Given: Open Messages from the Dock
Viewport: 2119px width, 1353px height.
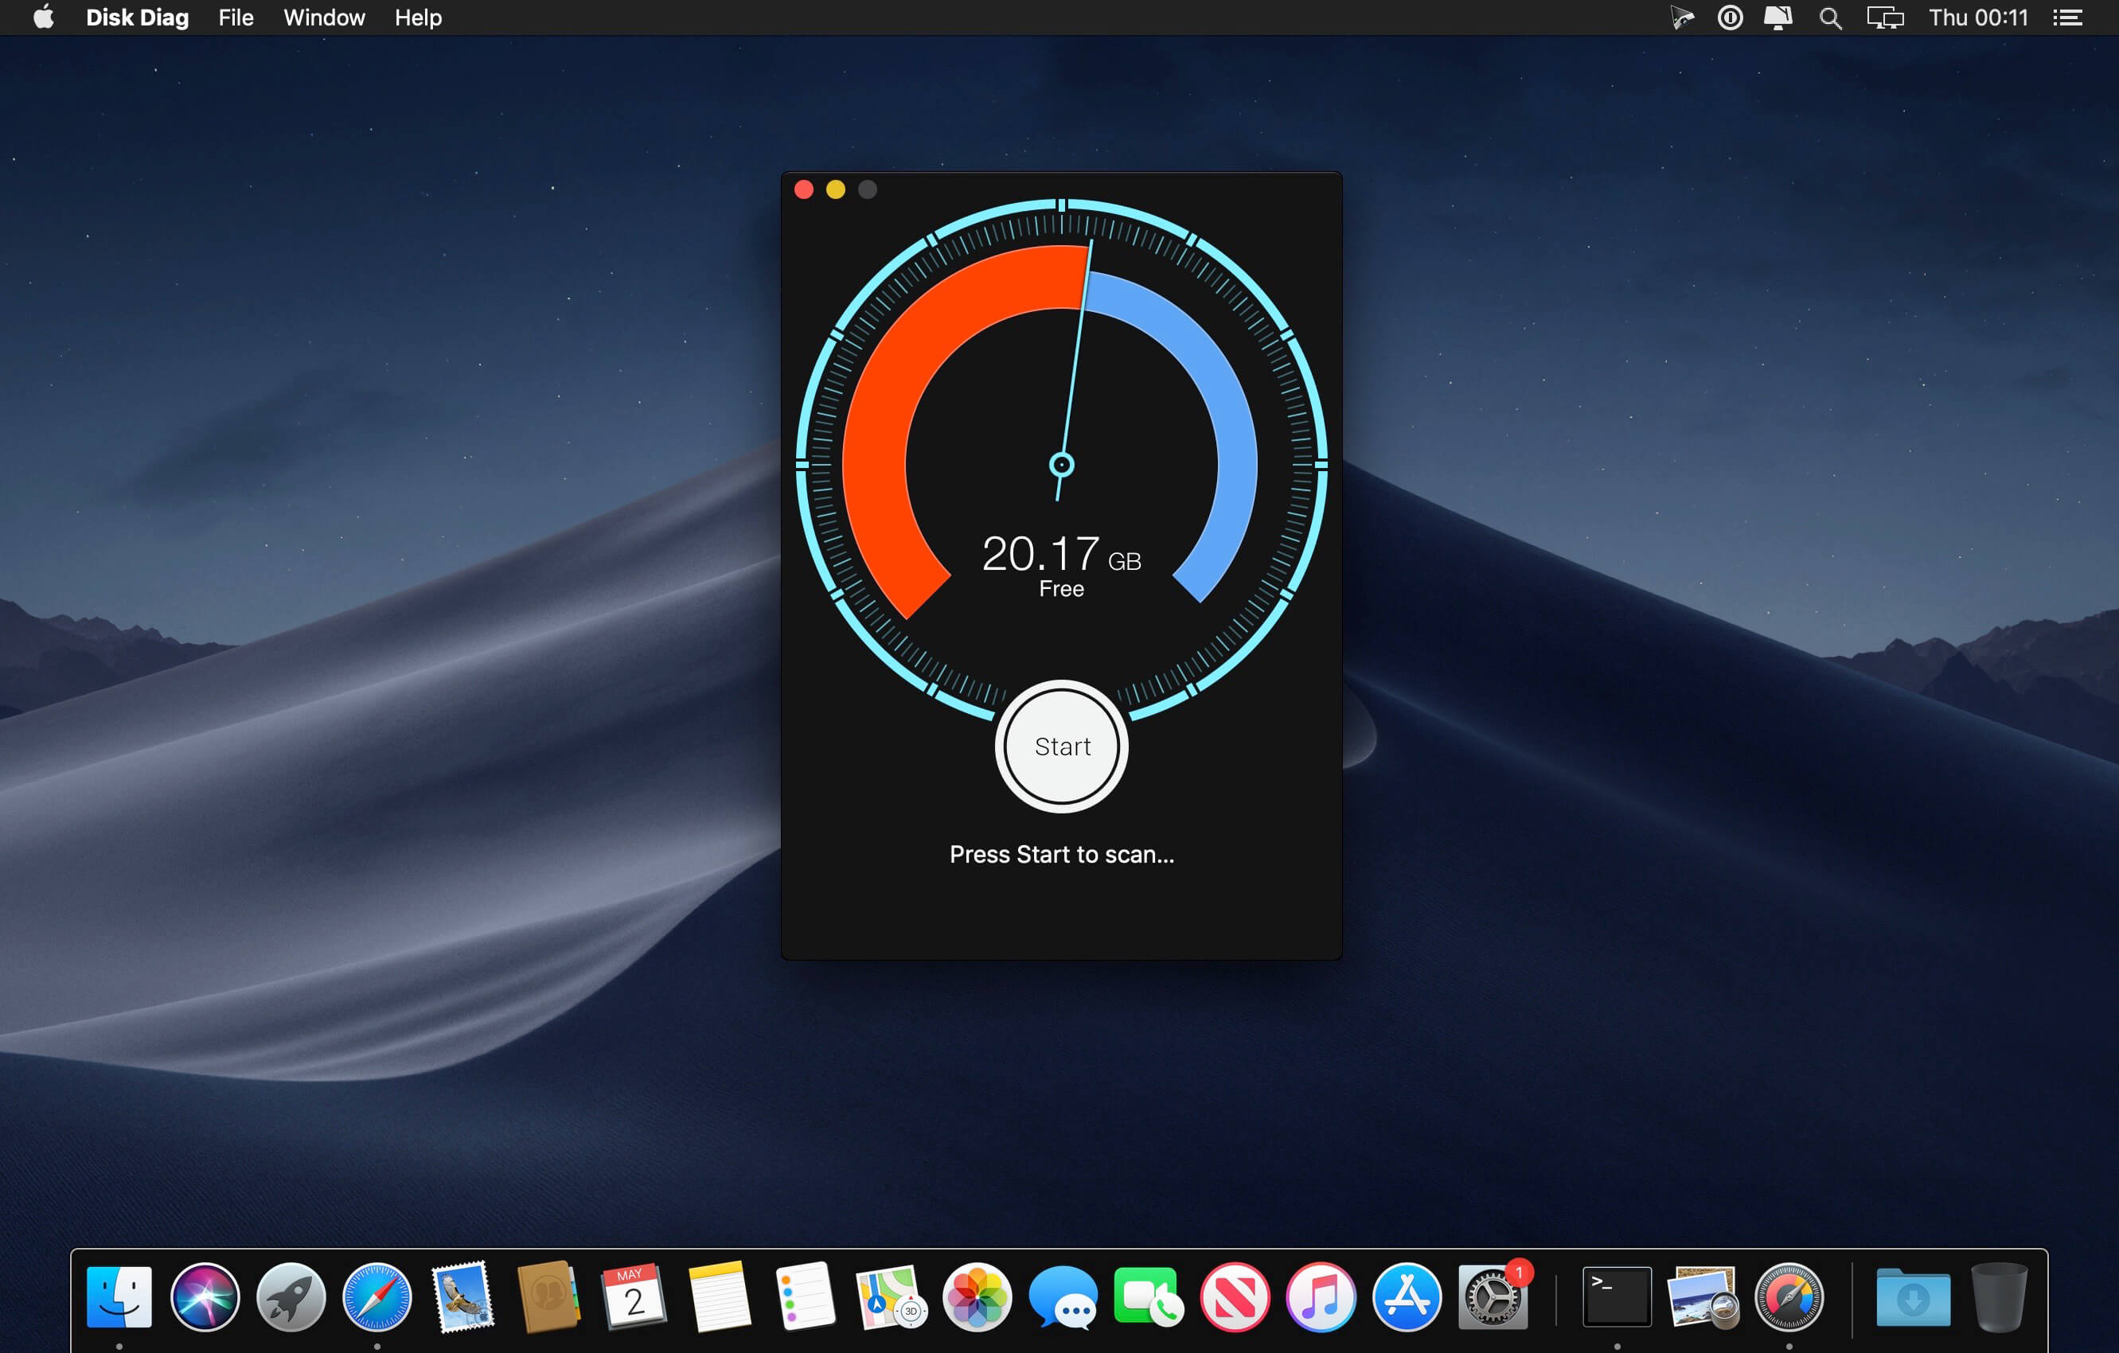Looking at the screenshot, I should pos(1062,1296).
